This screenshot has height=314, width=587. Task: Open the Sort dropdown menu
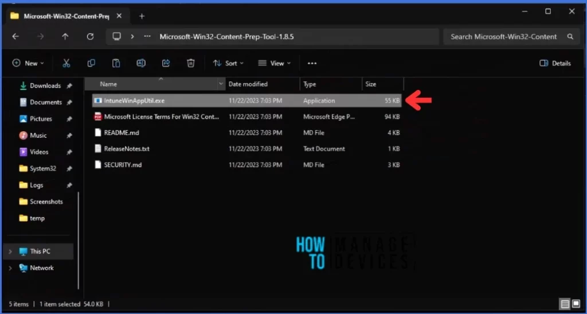[x=228, y=63]
